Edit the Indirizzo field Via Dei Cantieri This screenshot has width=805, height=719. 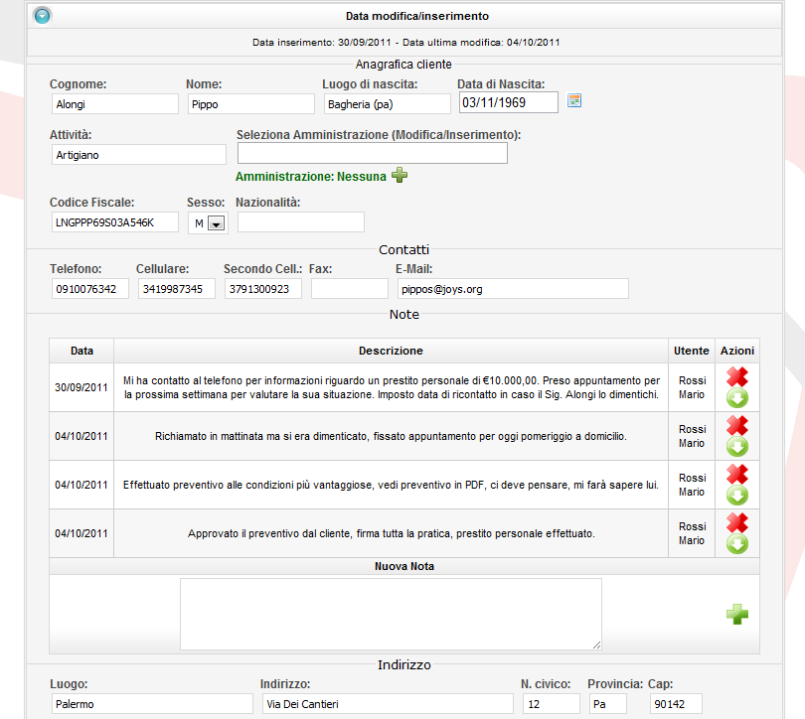388,704
